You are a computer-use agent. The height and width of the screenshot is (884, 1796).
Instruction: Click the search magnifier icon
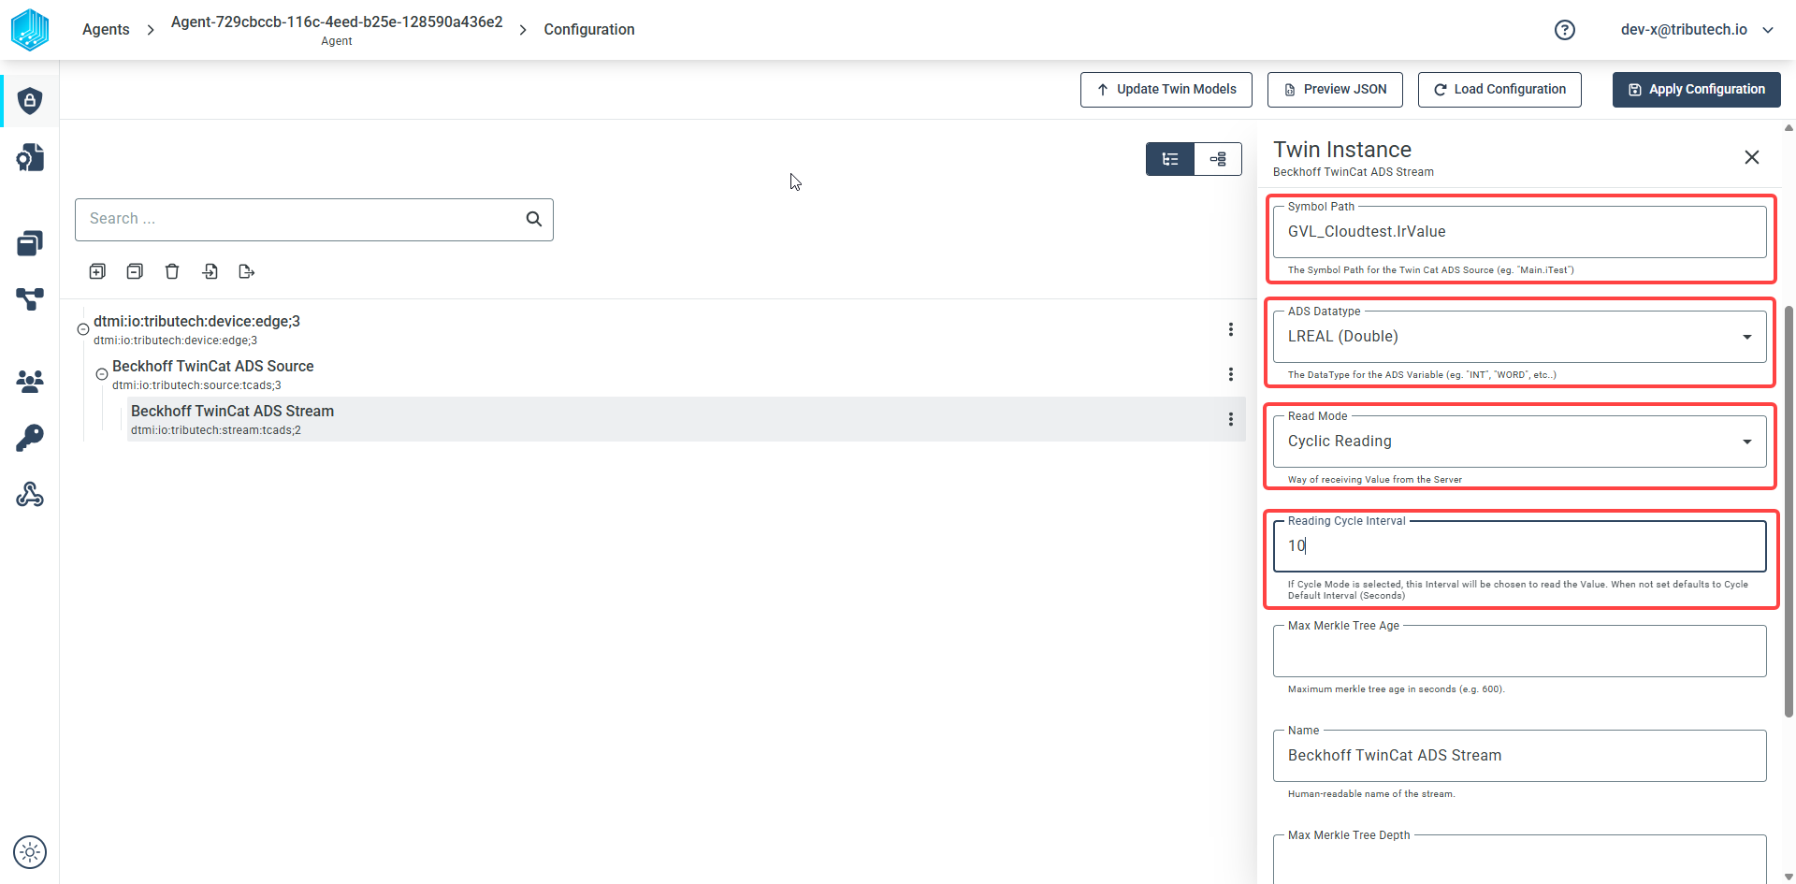tap(534, 219)
